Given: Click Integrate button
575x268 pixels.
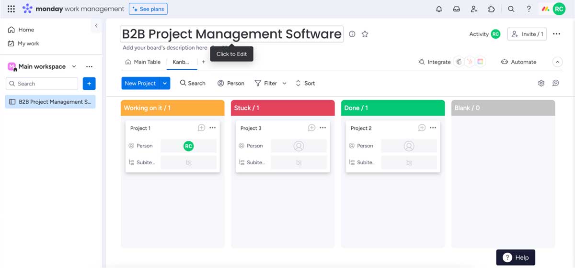Looking at the screenshot, I should tap(435, 62).
